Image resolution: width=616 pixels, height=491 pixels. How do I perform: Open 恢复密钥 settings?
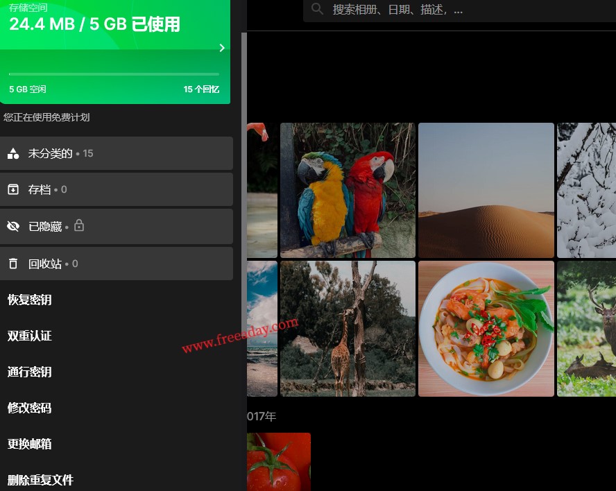(30, 300)
